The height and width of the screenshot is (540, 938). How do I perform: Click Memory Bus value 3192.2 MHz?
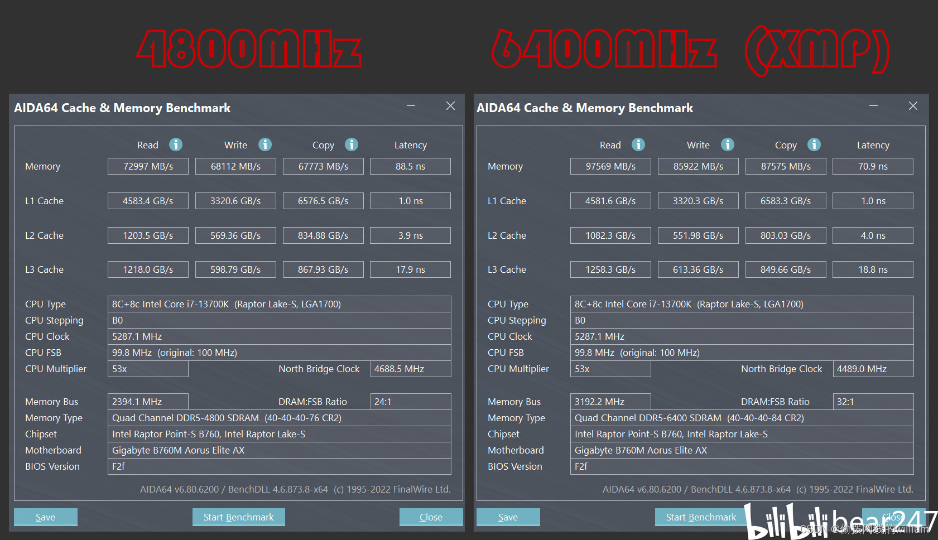point(610,402)
